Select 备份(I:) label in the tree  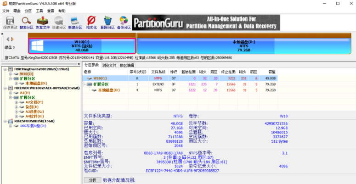click(x=32, y=107)
